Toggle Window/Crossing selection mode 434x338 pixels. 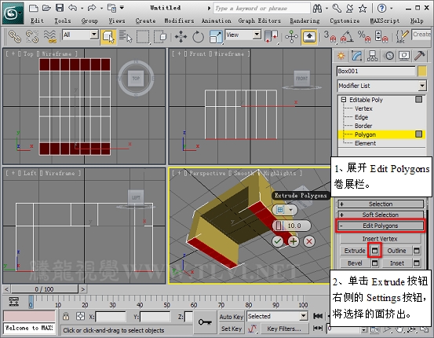pos(160,37)
